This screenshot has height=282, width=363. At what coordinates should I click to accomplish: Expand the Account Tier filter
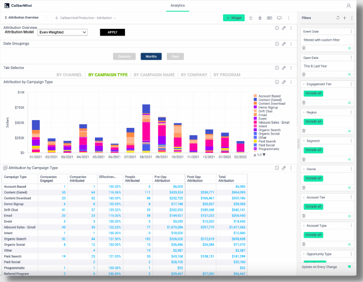coord(304,197)
